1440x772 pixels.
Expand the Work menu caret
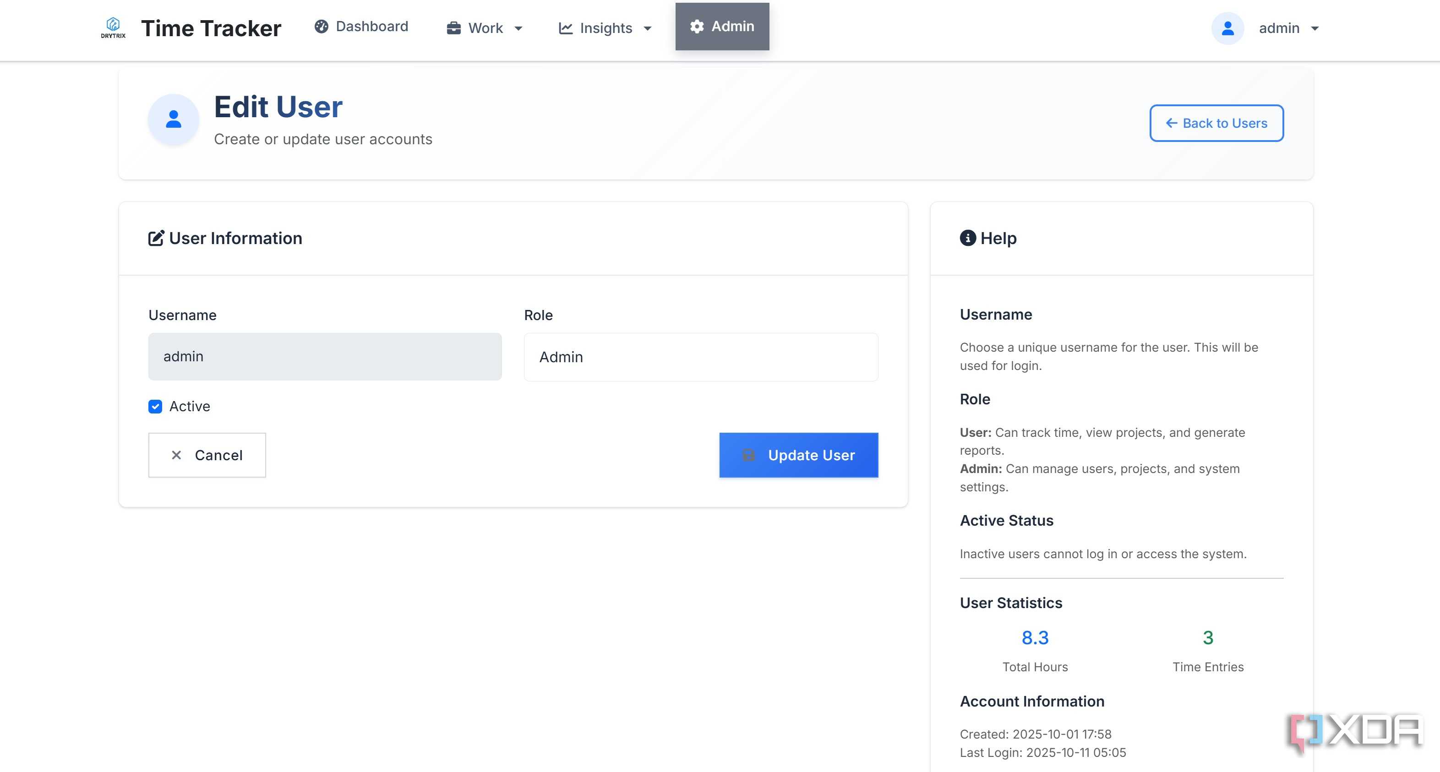(x=518, y=28)
